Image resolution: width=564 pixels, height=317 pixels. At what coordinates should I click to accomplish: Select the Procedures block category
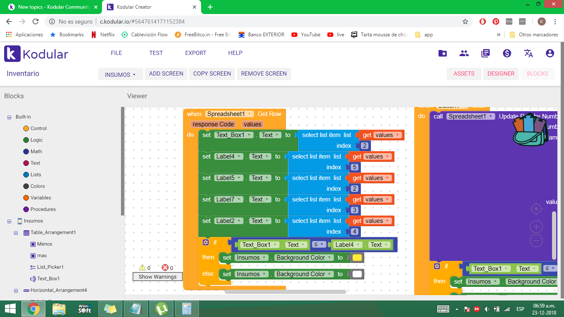[43, 209]
